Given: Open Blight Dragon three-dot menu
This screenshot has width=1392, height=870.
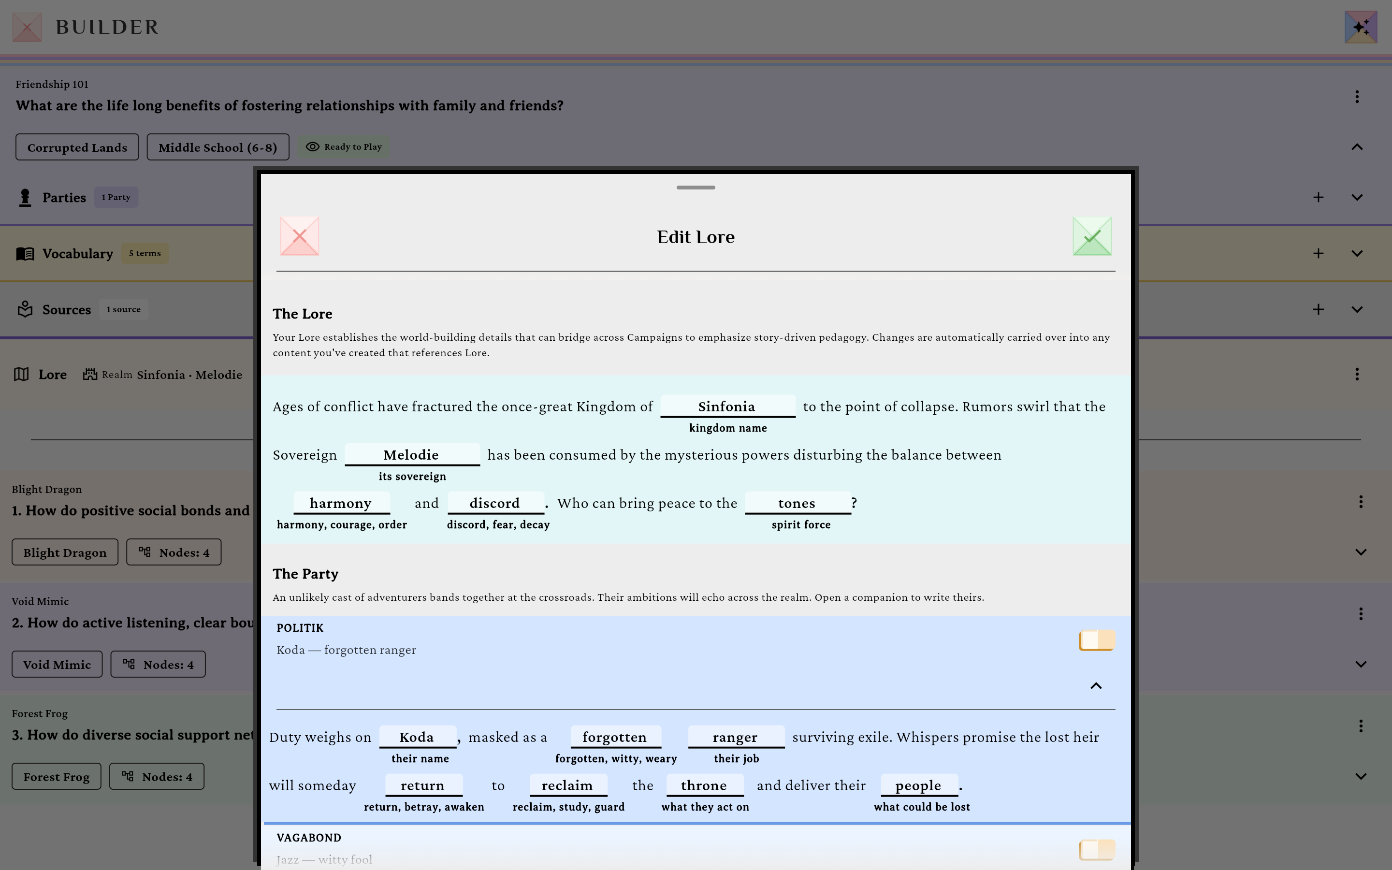Looking at the screenshot, I should click(x=1361, y=502).
